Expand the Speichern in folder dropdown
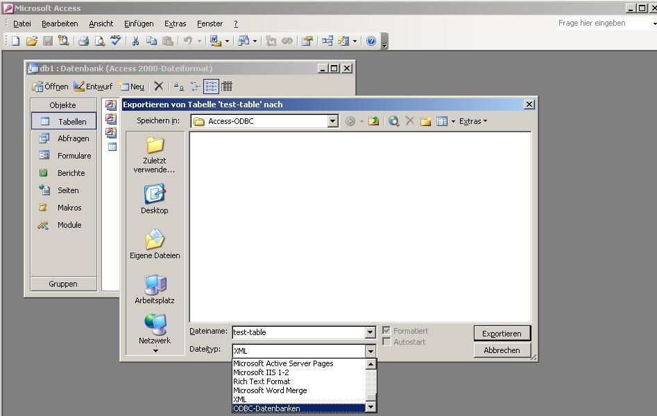Screen dimensions: 657x416 pyautogui.click(x=333, y=121)
